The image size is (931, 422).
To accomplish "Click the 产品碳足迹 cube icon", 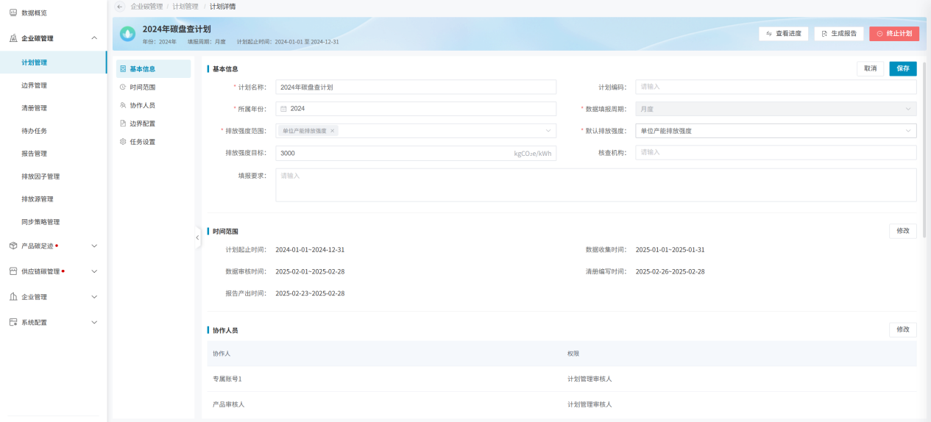I will [x=13, y=246].
